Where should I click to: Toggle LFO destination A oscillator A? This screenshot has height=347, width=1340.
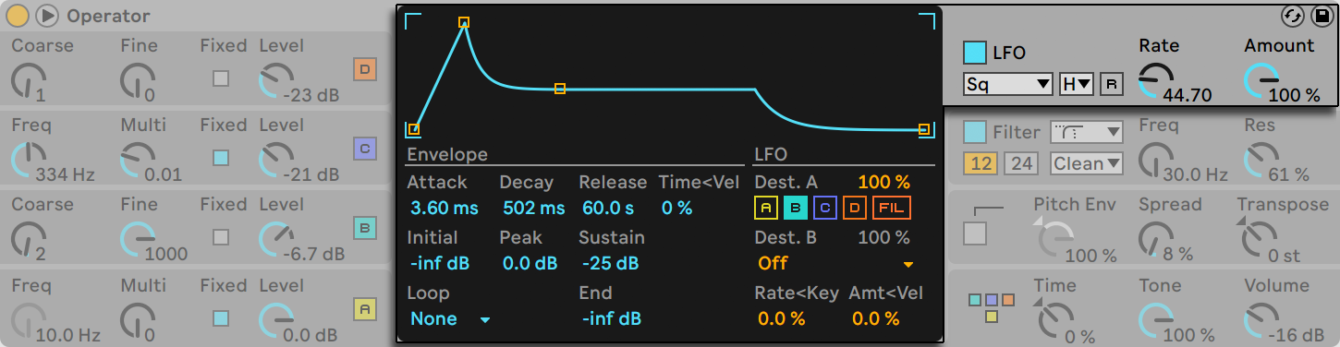[766, 209]
